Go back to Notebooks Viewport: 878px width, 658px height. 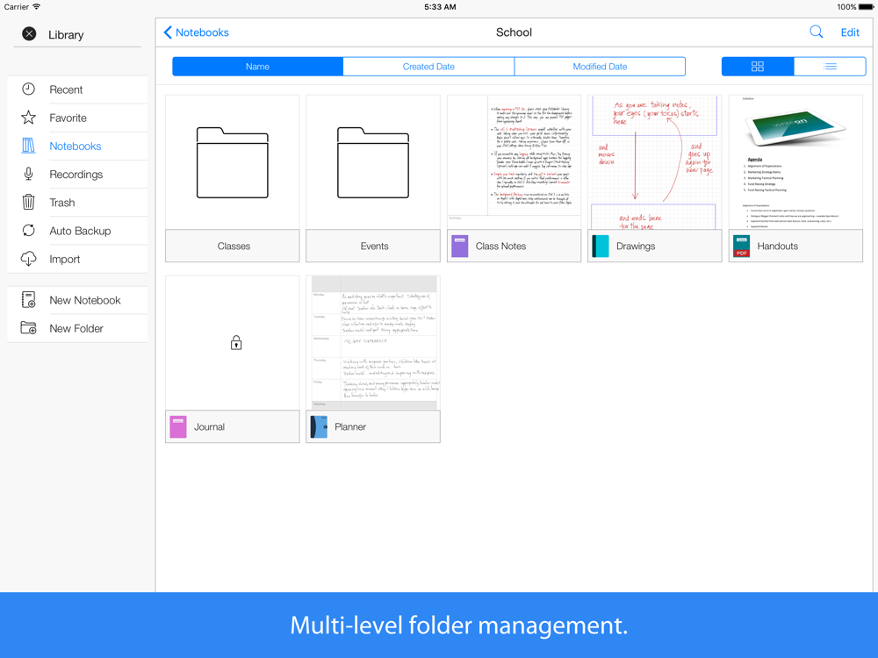coord(196,32)
